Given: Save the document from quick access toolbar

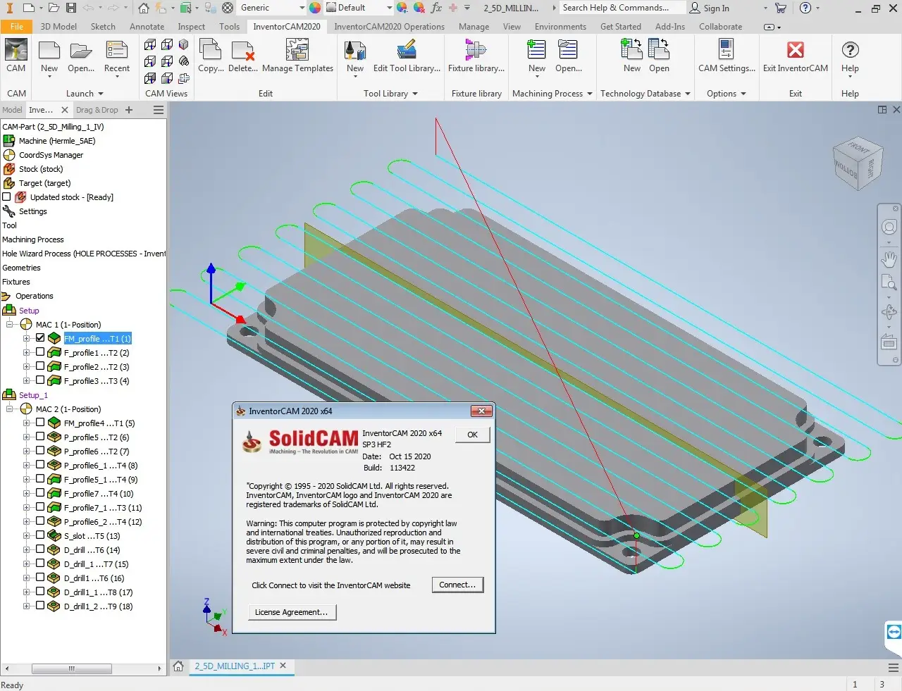Looking at the screenshot, I should [x=71, y=8].
